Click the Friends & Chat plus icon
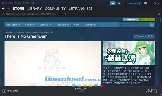Screen dimensions: 162x96 coord(156,91)
